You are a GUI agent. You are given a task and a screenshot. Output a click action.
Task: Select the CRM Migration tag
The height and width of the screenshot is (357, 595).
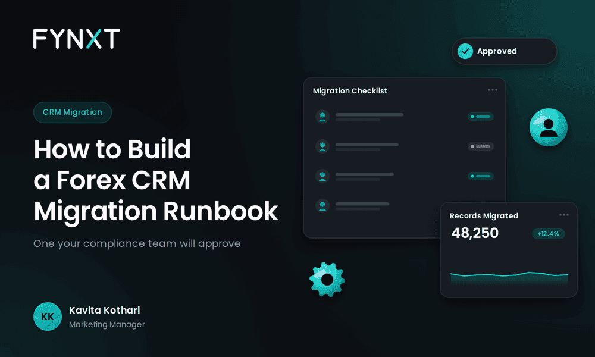point(73,112)
